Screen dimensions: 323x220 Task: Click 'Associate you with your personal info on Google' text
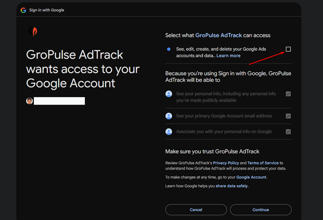point(224,132)
